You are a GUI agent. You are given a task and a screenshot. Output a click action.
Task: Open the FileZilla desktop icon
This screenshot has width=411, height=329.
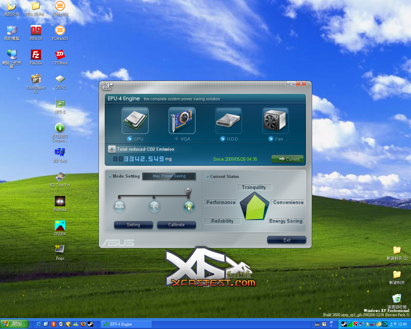point(36,57)
